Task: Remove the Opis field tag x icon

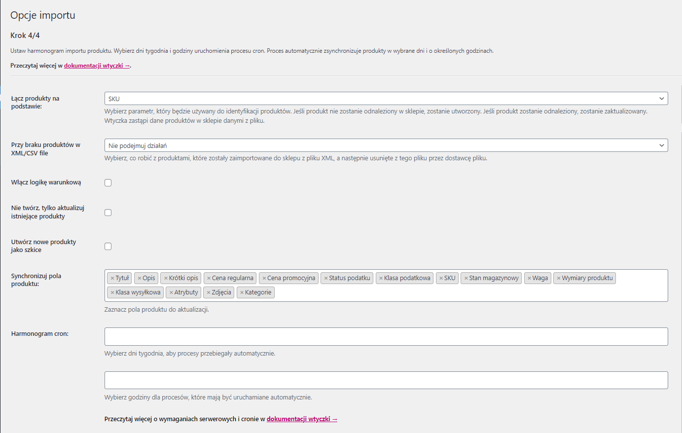Action: click(140, 278)
